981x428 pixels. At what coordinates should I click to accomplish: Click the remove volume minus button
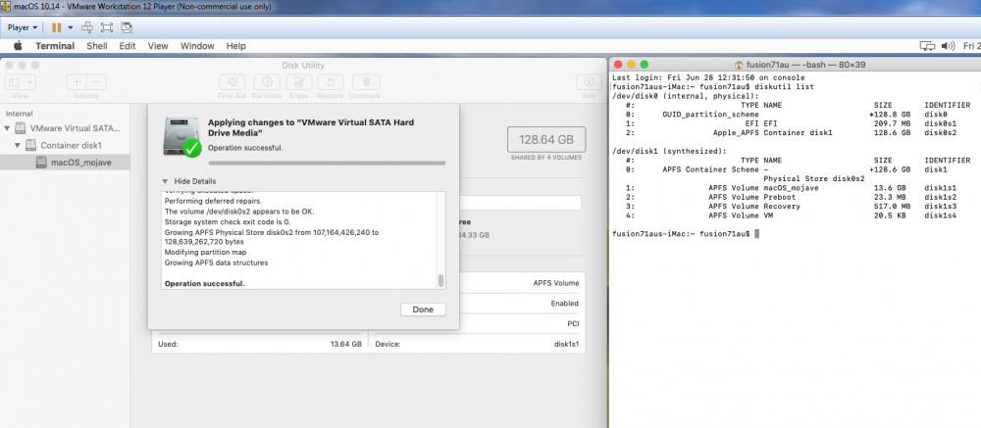click(96, 82)
